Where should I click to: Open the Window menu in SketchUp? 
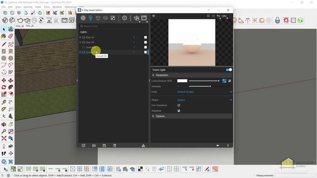(57, 7)
